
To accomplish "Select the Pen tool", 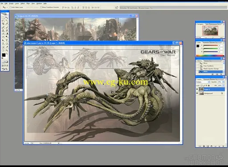I will click(3, 43).
